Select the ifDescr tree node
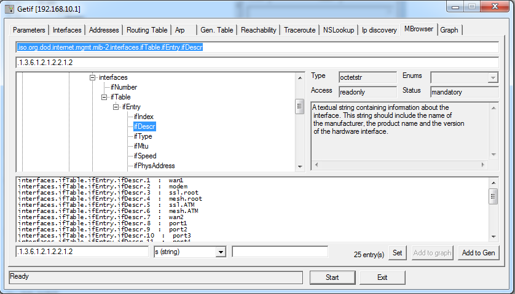The image size is (515, 294). [x=144, y=126]
